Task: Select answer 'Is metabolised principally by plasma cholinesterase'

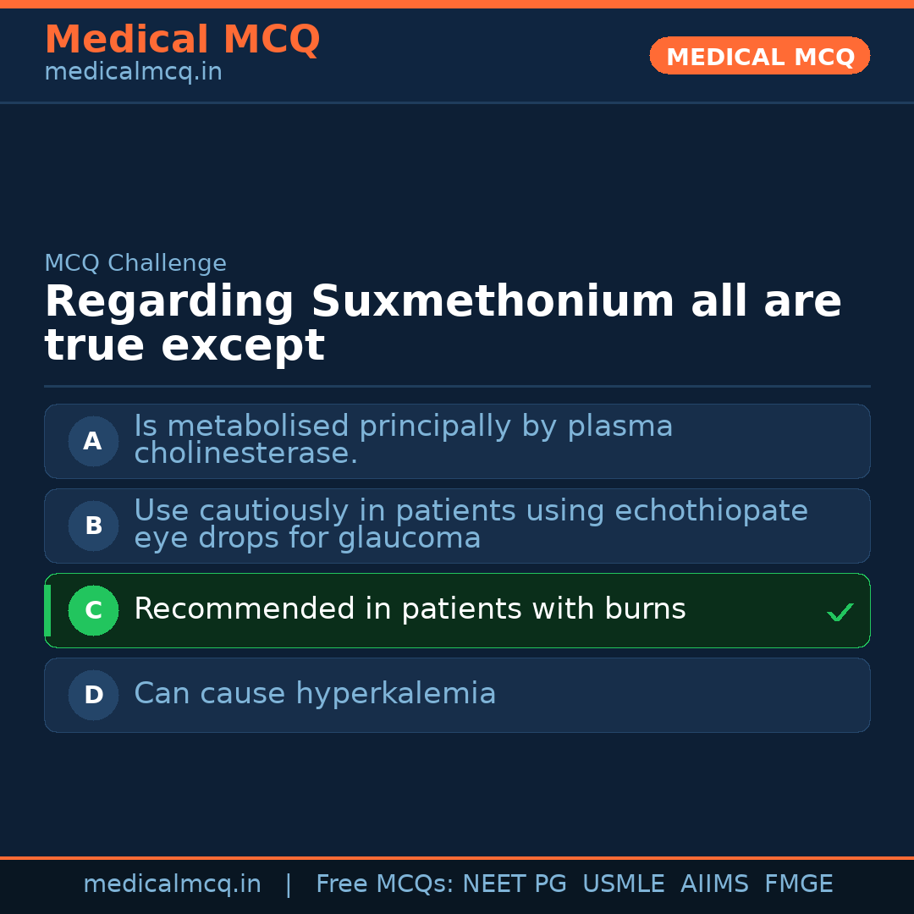Action: tap(403, 440)
